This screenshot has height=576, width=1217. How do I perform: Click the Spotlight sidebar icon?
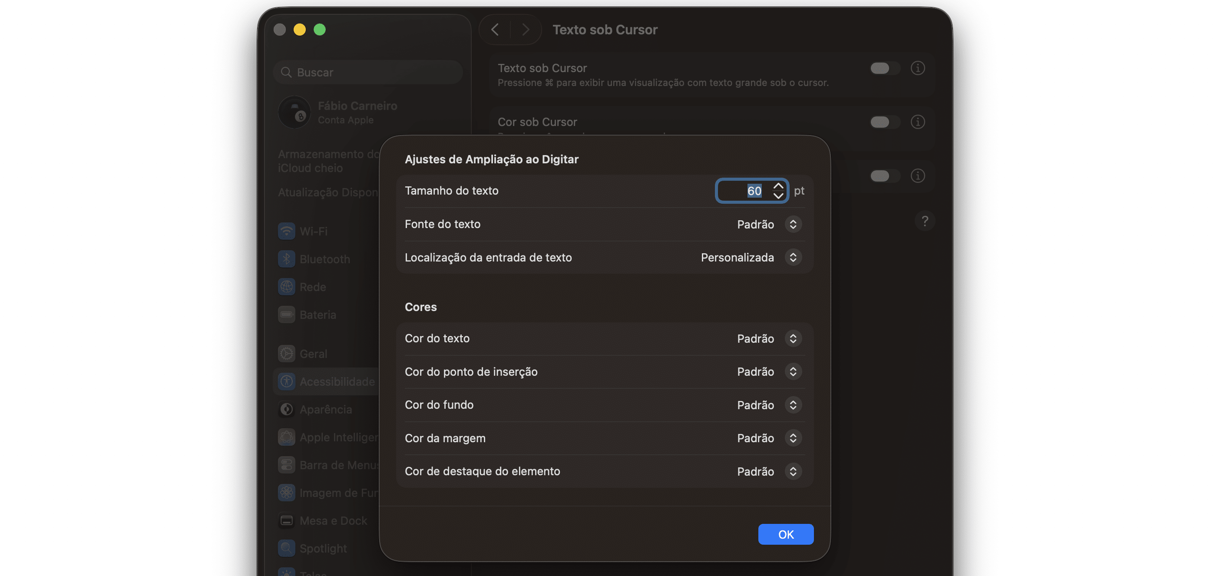pos(286,548)
